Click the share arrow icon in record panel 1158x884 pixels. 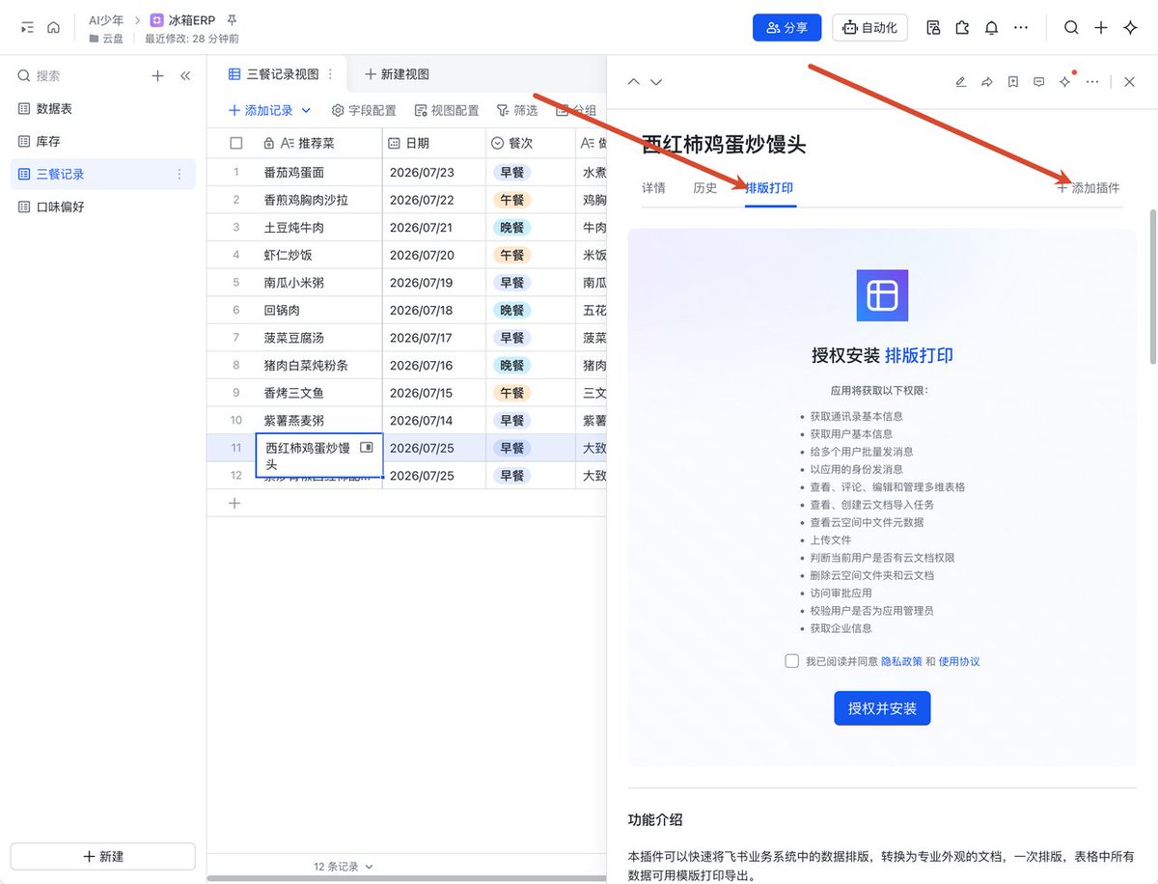click(x=986, y=82)
